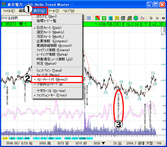Click the CODE toolbar icon
The width and height of the screenshot is (167, 147).
click(x=89, y=18)
